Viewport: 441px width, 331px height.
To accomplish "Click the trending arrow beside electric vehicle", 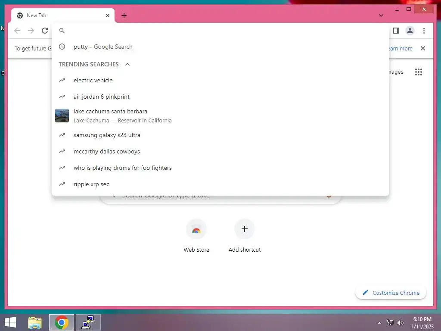I will (62, 80).
